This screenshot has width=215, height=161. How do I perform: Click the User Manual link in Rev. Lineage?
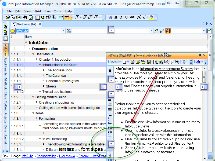67,156
